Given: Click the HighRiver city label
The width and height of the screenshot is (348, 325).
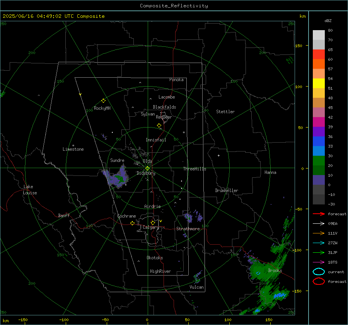Looking at the screenshot, I should pos(160,271).
